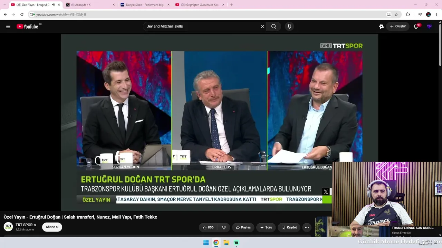This screenshot has width=442, height=248.
Task: Like the video (806 likes)
Action: (x=208, y=227)
